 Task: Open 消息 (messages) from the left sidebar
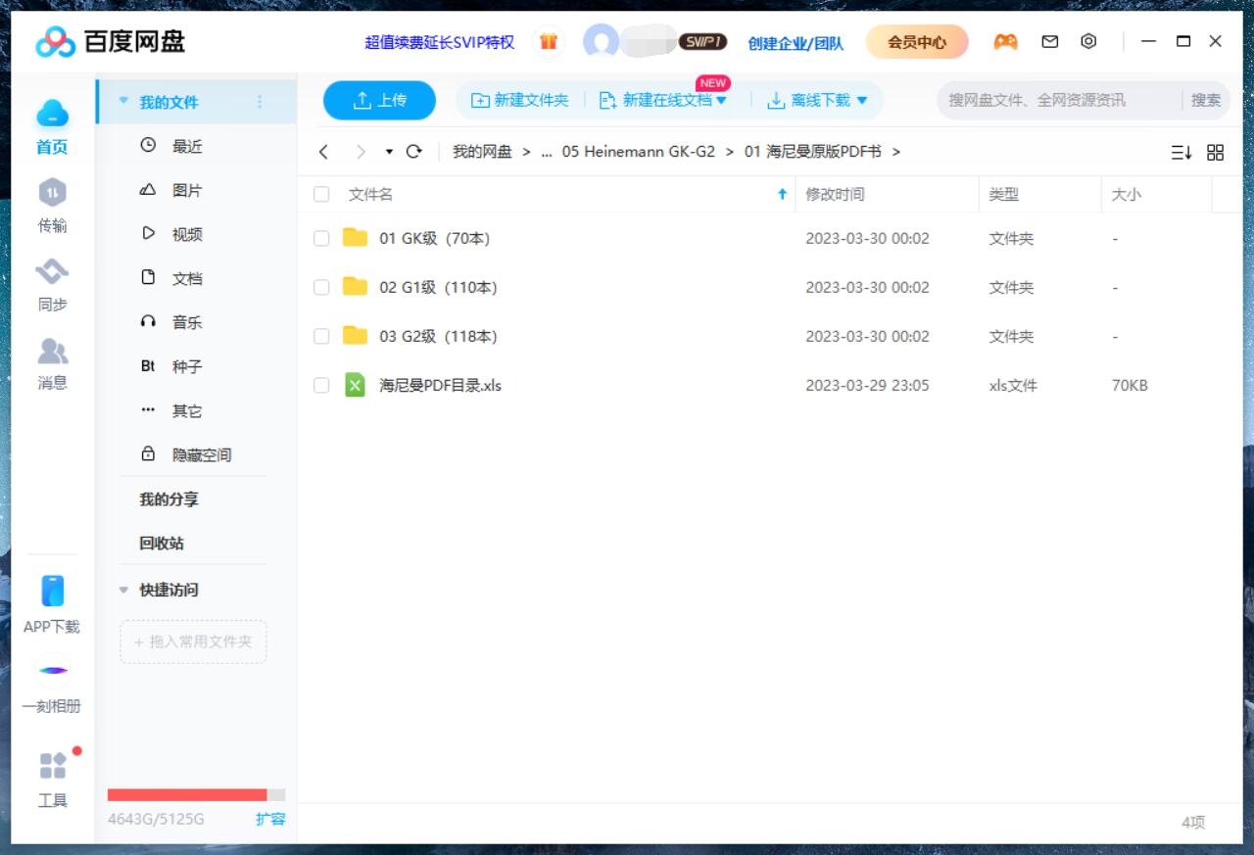pyautogui.click(x=52, y=362)
